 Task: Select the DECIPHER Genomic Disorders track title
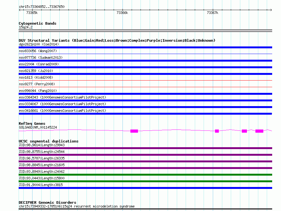tap(47, 202)
